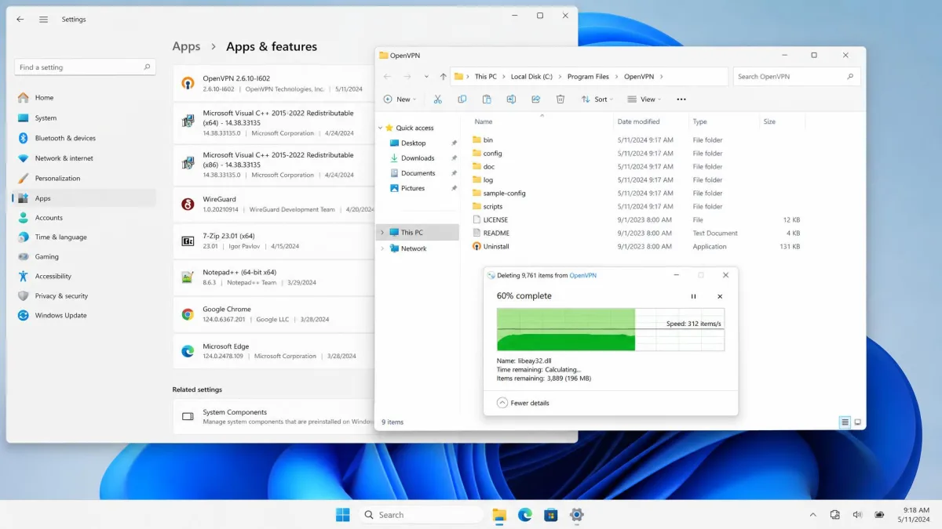Switch to details view icon in Explorer
The image size is (942, 529).
pyautogui.click(x=845, y=422)
